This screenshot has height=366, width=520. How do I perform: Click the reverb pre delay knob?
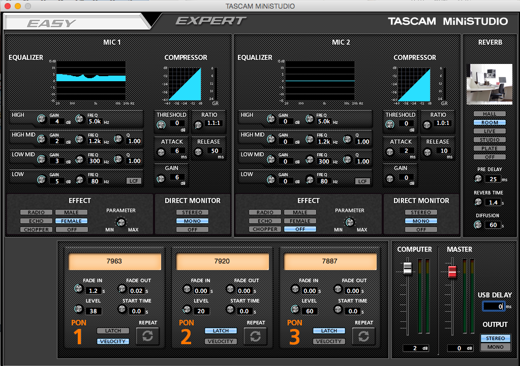click(x=478, y=179)
